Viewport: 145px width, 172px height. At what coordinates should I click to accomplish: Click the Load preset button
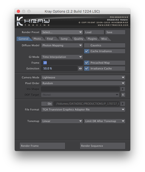(x=94, y=32)
